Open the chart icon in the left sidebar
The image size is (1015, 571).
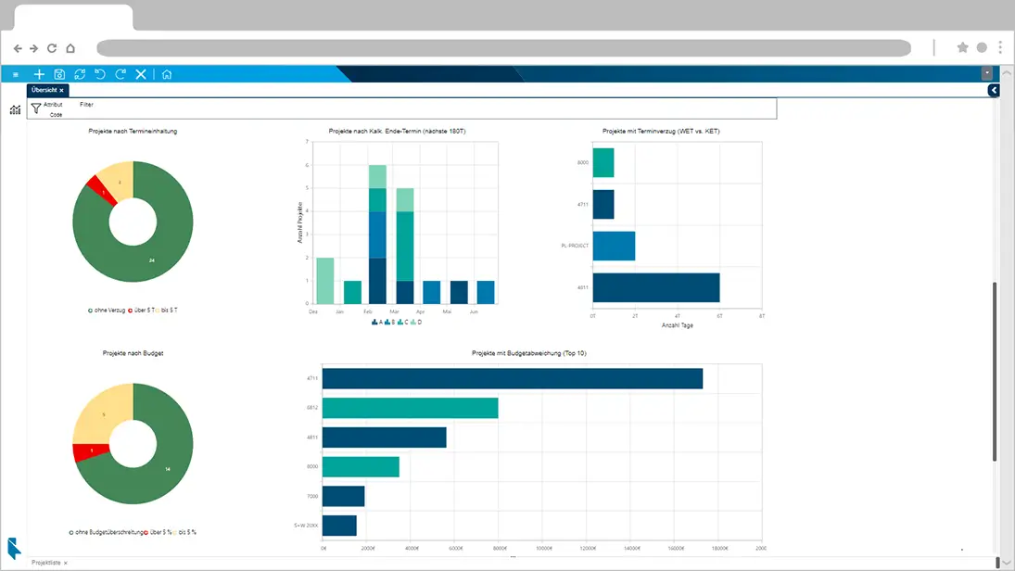(15, 110)
